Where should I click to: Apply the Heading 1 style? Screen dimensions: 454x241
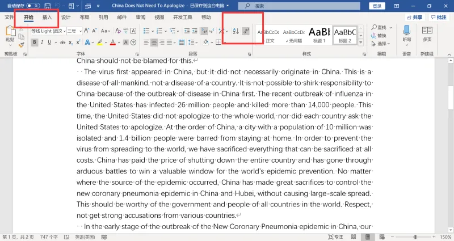coord(320,35)
